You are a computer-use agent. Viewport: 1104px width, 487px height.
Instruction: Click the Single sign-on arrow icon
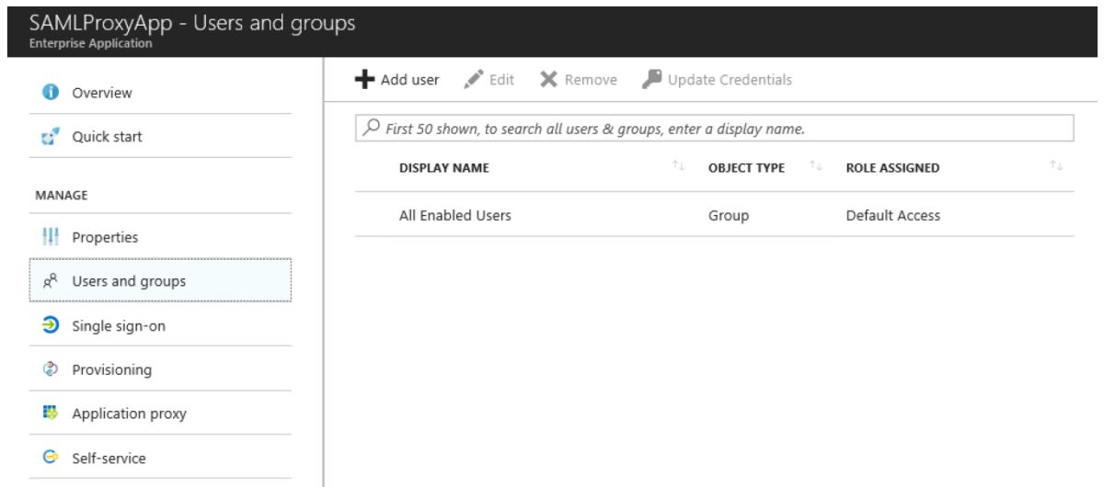point(51,325)
